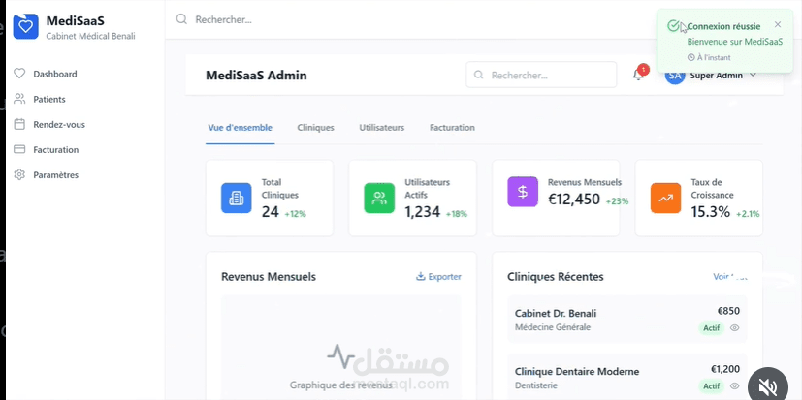Click the success checkmark icon in toast
The width and height of the screenshot is (802, 400).
(x=673, y=26)
